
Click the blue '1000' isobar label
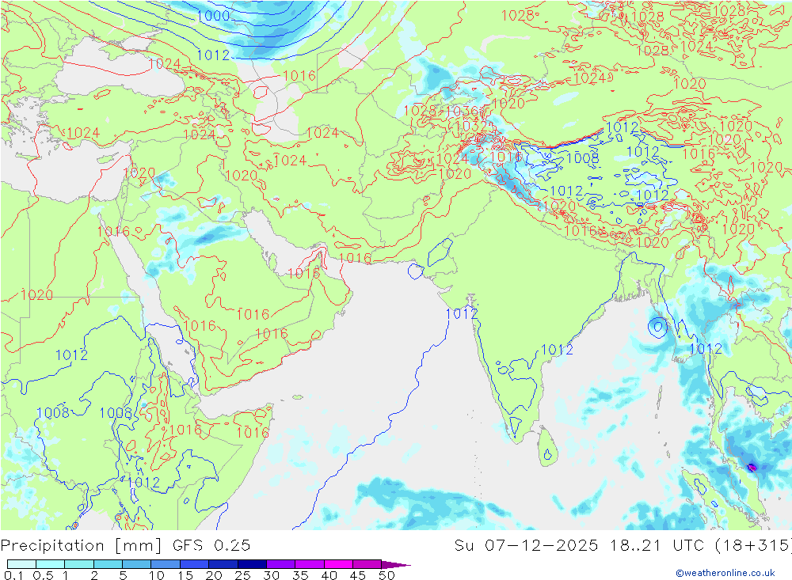point(213,16)
